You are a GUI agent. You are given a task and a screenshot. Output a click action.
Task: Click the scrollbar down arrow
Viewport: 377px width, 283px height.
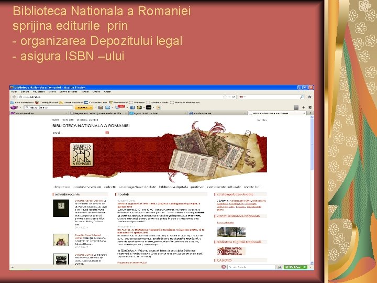(x=312, y=263)
